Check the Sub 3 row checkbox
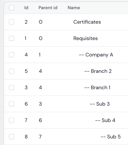128x145 pixels. tap(12, 104)
